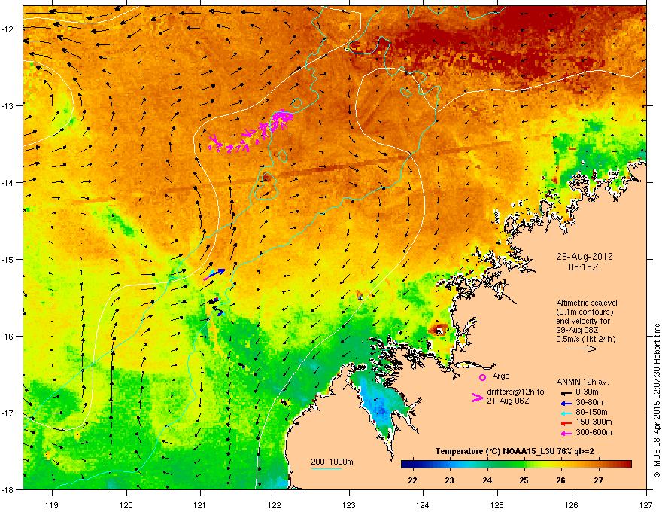Click the -12 latitude axis label
The width and height of the screenshot is (662, 512).
pos(8,29)
